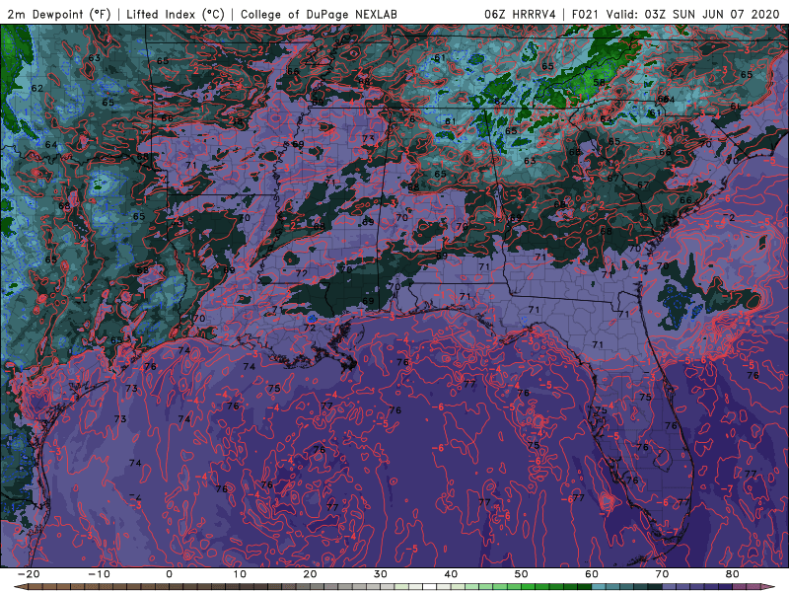The image size is (789, 592).
Task: Click the '2m Dewpoint (°F)' title text
Action: pyautogui.click(x=59, y=14)
